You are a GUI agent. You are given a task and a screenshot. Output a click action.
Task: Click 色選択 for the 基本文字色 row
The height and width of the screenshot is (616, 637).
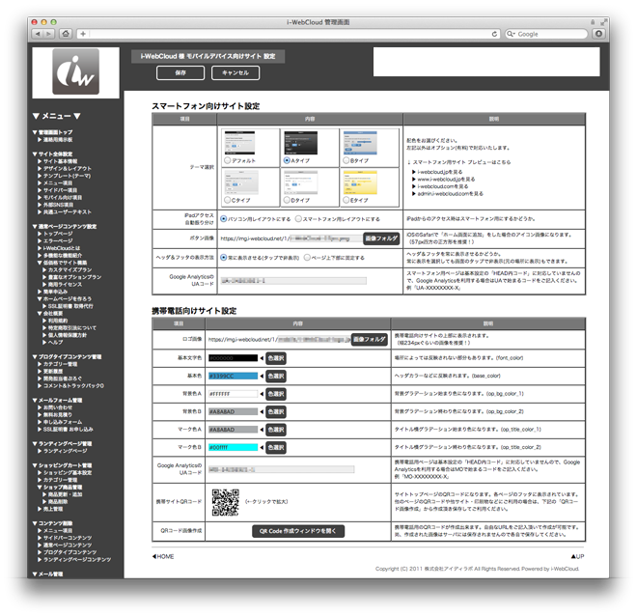coord(276,358)
